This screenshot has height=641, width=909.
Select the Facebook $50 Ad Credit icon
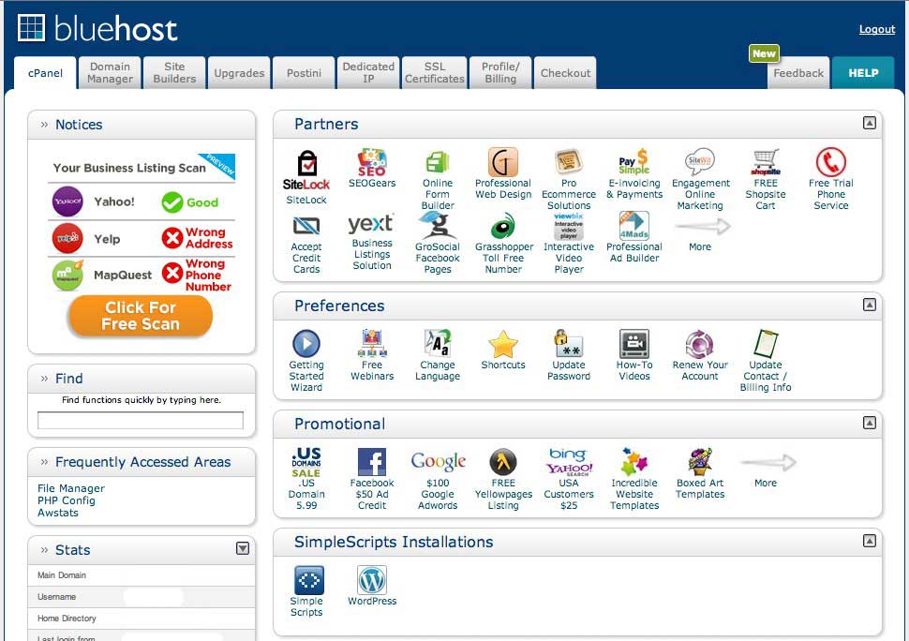(372, 462)
